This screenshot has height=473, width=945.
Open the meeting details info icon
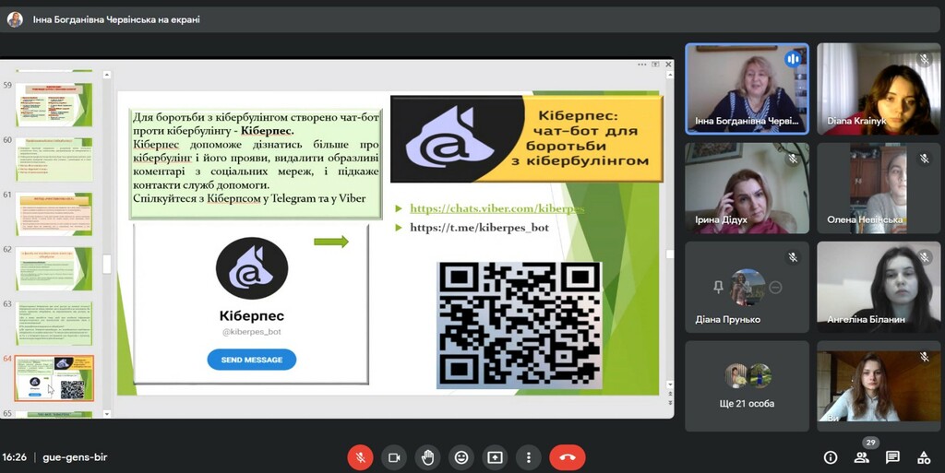(x=831, y=457)
